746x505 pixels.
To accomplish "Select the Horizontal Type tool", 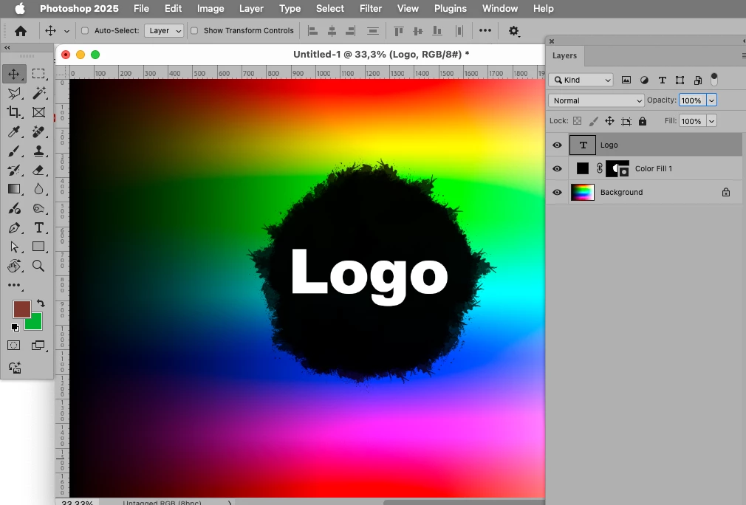I will 38,227.
